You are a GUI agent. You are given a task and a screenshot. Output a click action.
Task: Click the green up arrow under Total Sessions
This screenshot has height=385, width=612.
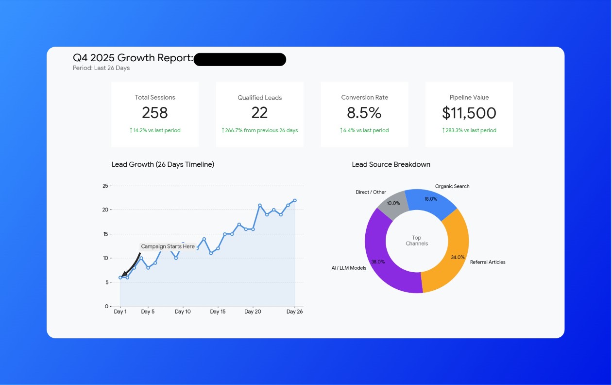click(131, 130)
